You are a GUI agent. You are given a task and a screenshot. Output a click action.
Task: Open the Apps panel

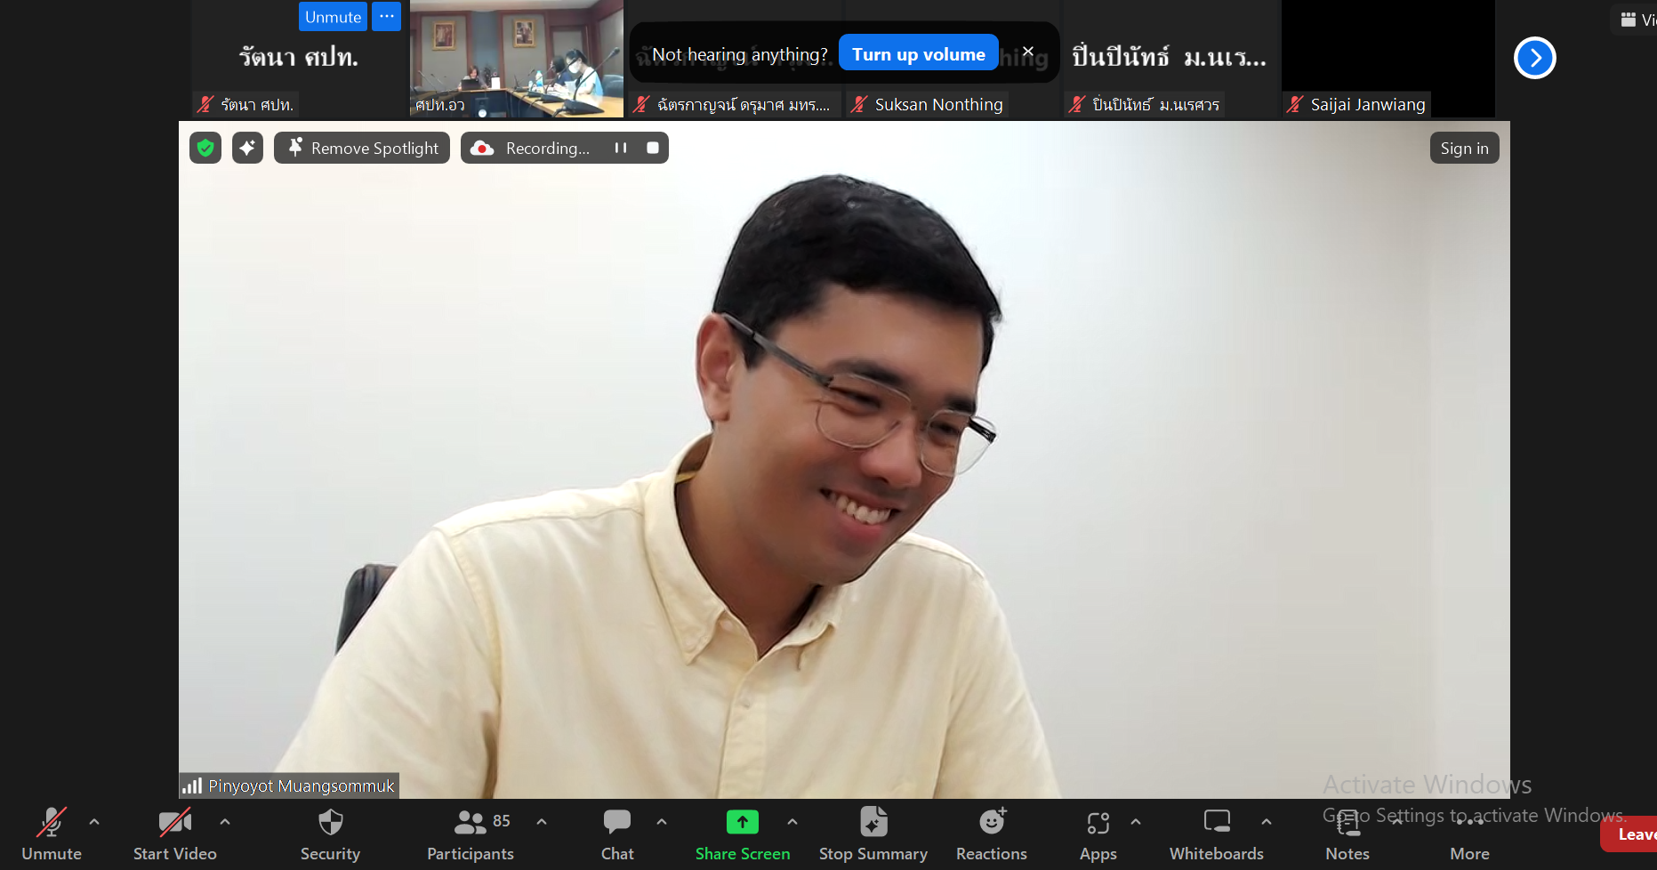pyautogui.click(x=1098, y=834)
